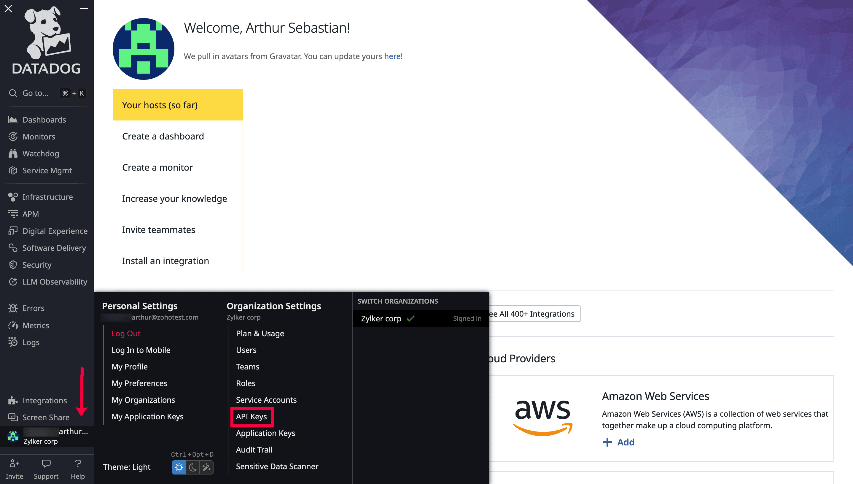The height and width of the screenshot is (484, 853).
Task: Open Dashboards from the sidebar icon
Action: coord(13,120)
